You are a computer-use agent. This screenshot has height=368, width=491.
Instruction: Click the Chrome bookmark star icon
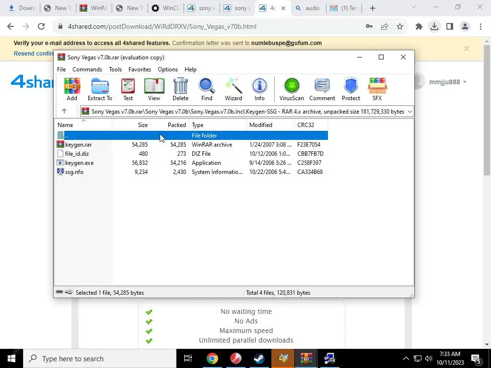click(x=400, y=27)
